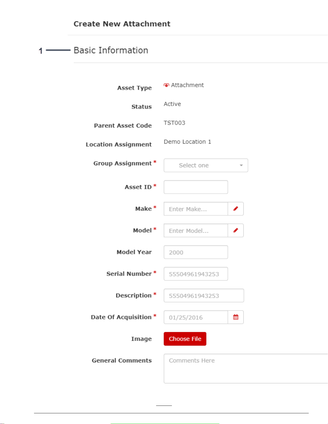Click the red Choose File button
This screenshot has width=328, height=424.
[185, 339]
